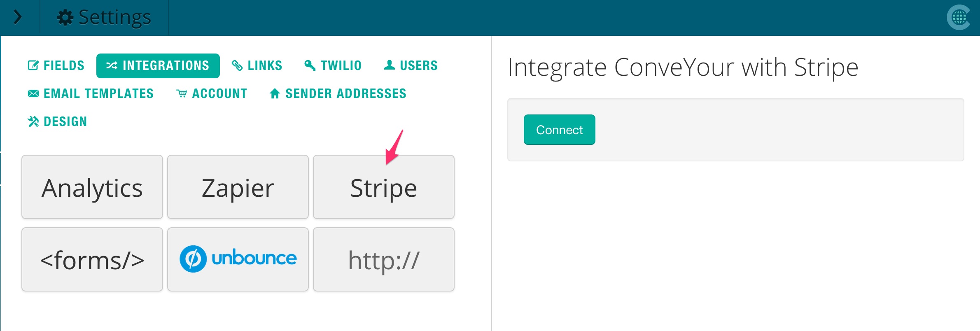The height and width of the screenshot is (331, 980).
Task: Click the Account shopping cart icon
Action: [182, 93]
